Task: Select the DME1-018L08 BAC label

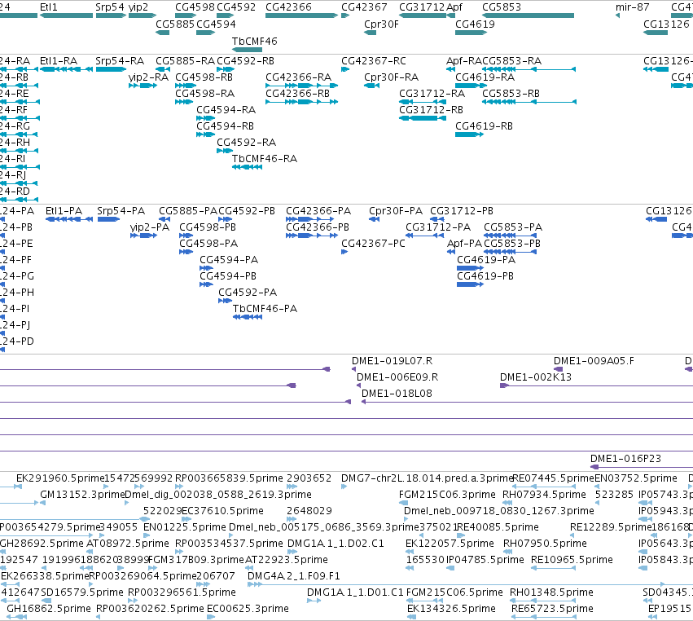Action: pos(397,394)
